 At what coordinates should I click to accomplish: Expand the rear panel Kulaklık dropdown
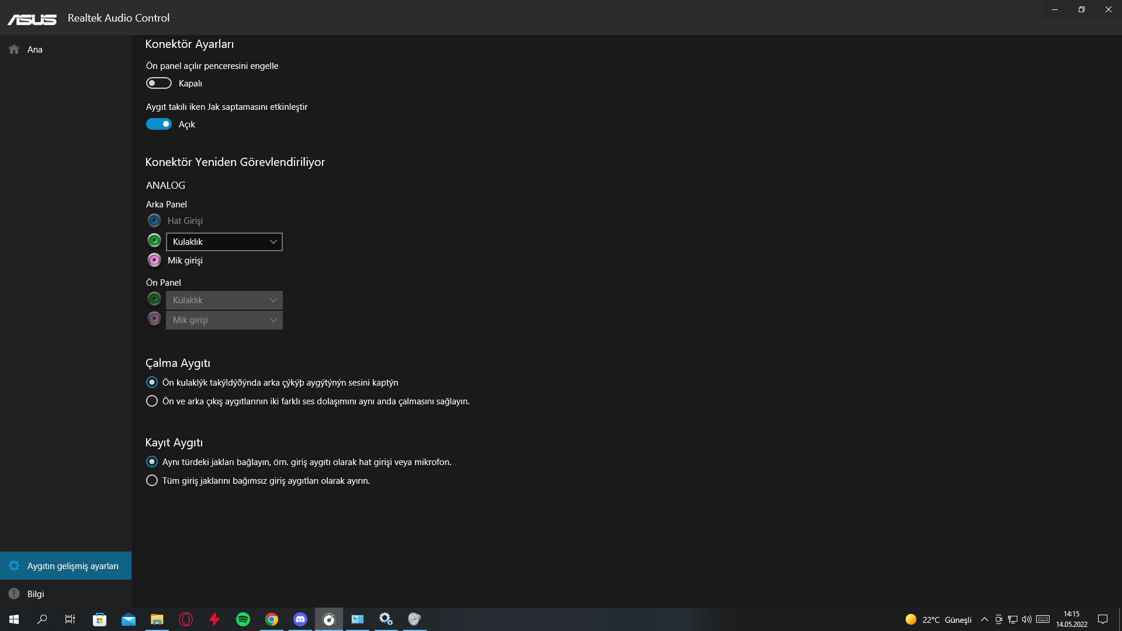coord(224,242)
